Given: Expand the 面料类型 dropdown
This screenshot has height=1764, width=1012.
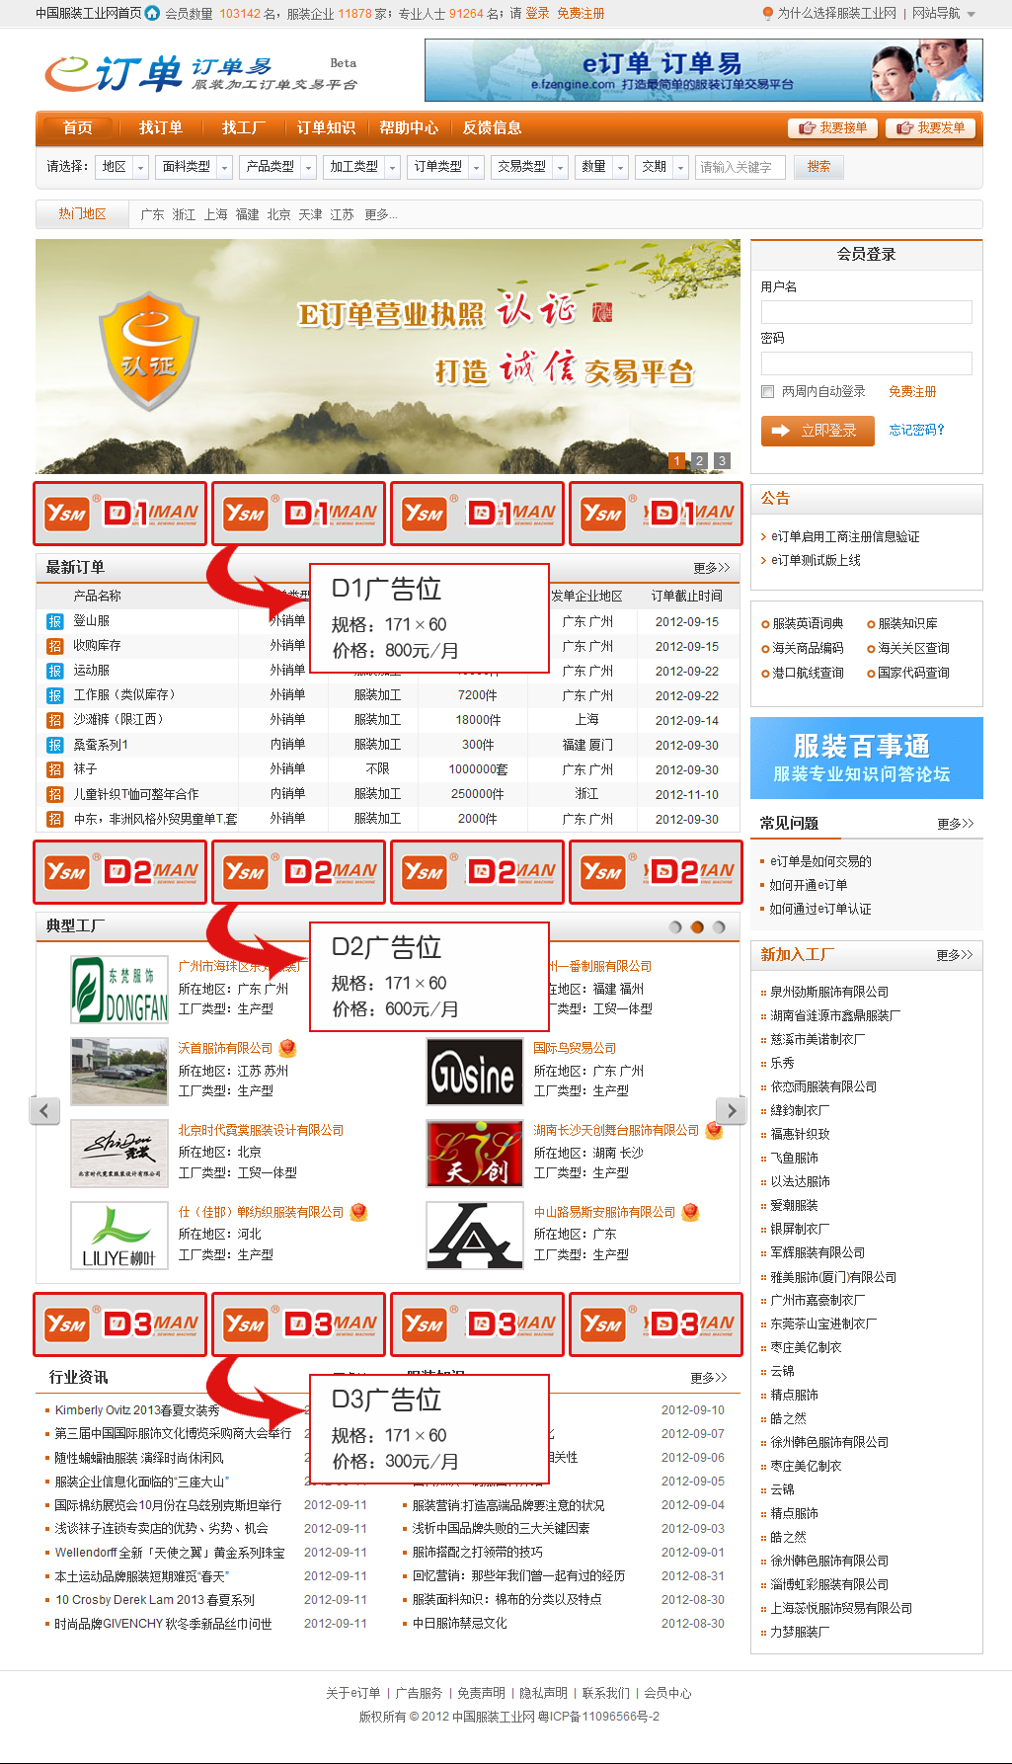Looking at the screenshot, I should (195, 167).
